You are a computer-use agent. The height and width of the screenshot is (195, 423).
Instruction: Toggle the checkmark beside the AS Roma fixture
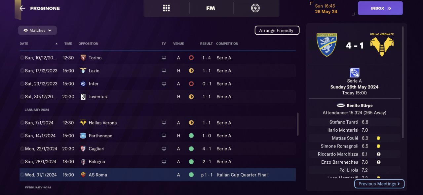[22, 175]
